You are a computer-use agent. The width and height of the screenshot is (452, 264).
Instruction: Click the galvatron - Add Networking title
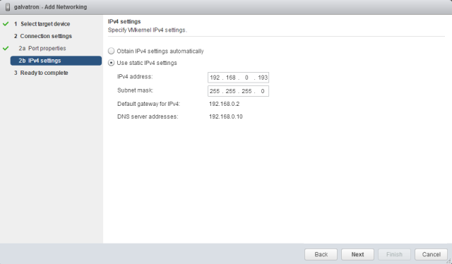tap(50, 7)
